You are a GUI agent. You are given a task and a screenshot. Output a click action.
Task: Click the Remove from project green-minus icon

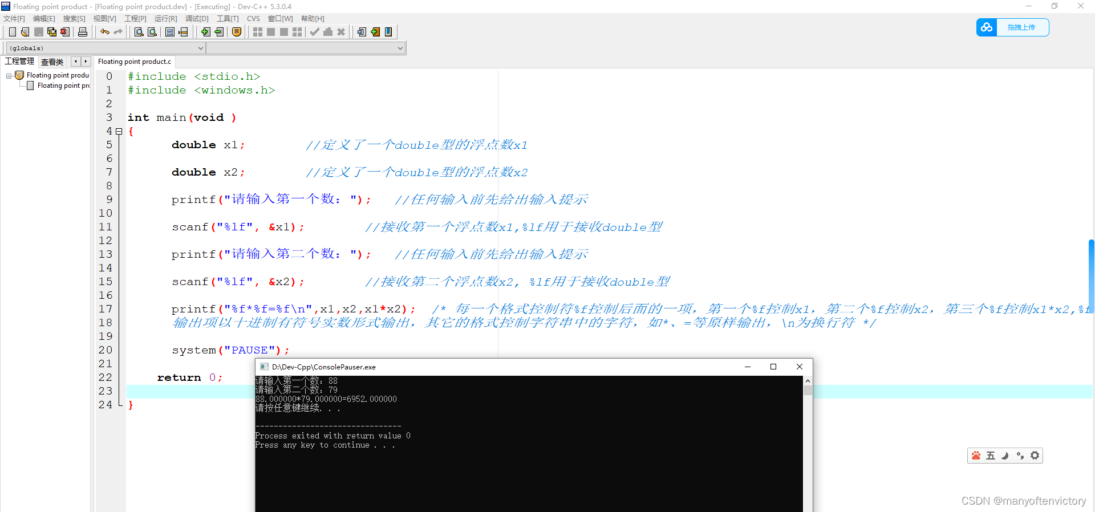pos(219,32)
